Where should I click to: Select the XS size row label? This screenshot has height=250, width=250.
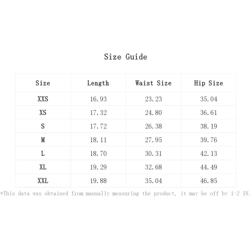point(43,112)
